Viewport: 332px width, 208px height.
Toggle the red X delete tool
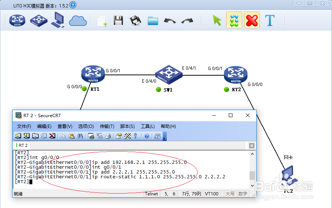[252, 20]
